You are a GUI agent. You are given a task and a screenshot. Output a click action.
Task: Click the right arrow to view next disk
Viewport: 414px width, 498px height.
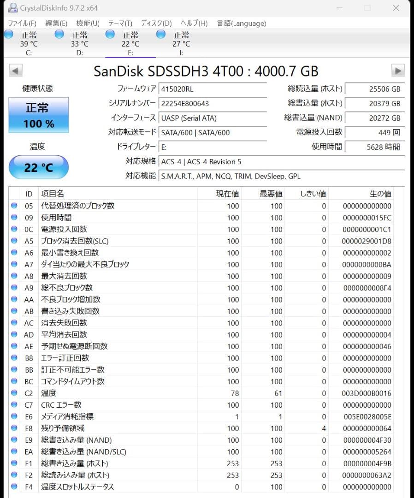coord(398,70)
